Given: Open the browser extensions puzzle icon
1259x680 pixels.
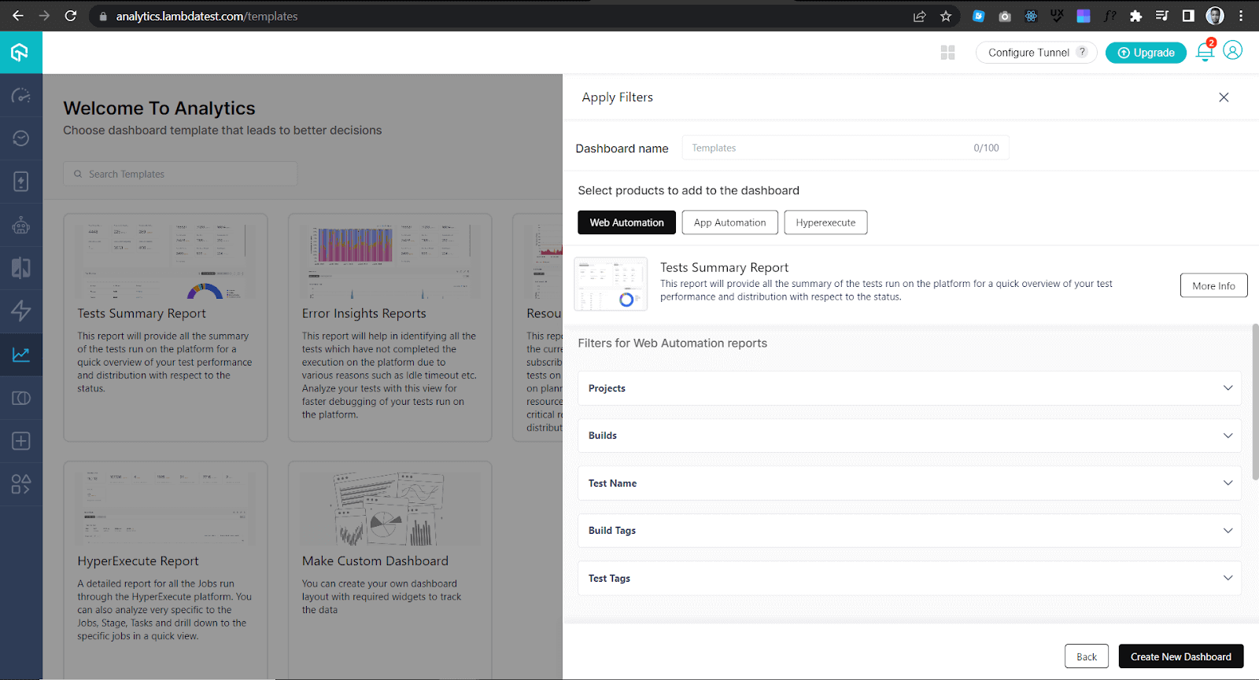Looking at the screenshot, I should pyautogui.click(x=1135, y=16).
